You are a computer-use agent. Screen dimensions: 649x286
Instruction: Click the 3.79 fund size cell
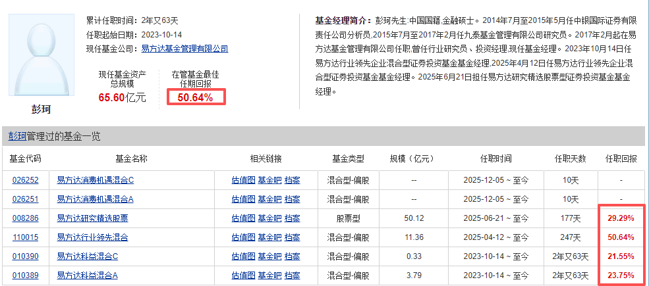[x=414, y=275]
